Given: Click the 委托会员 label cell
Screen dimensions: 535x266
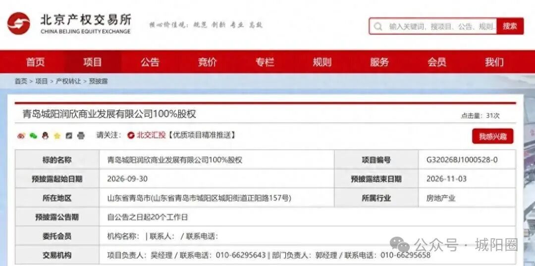Looking at the screenshot, I should 57,236.
